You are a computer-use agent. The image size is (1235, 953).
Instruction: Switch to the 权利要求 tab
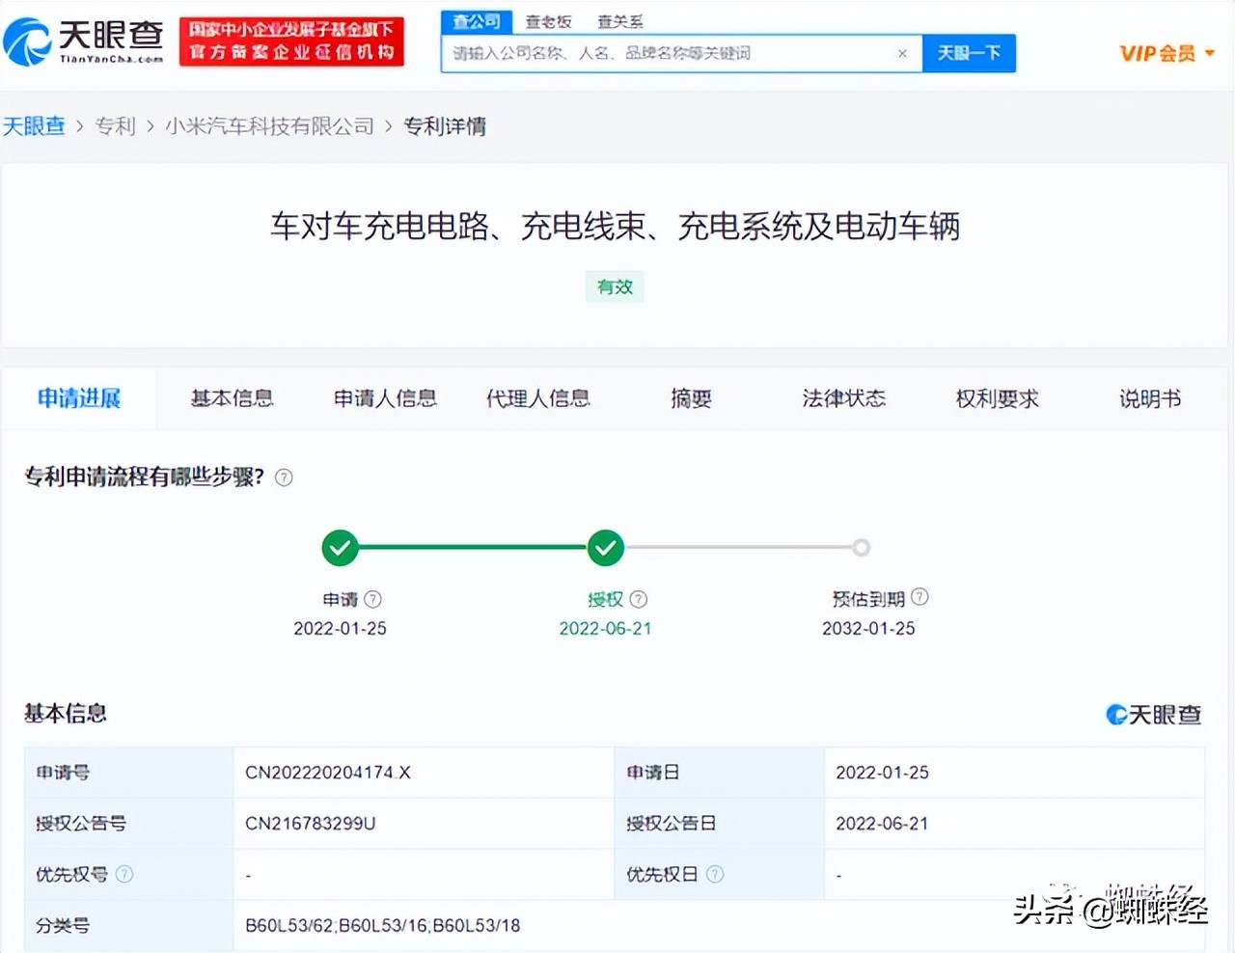coord(997,398)
